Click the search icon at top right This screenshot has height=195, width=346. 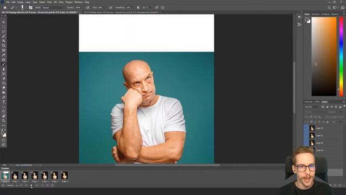point(329,8)
